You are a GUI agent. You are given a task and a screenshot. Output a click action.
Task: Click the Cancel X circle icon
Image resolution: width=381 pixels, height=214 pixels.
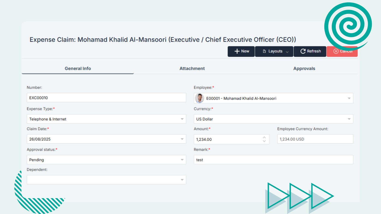(x=336, y=51)
